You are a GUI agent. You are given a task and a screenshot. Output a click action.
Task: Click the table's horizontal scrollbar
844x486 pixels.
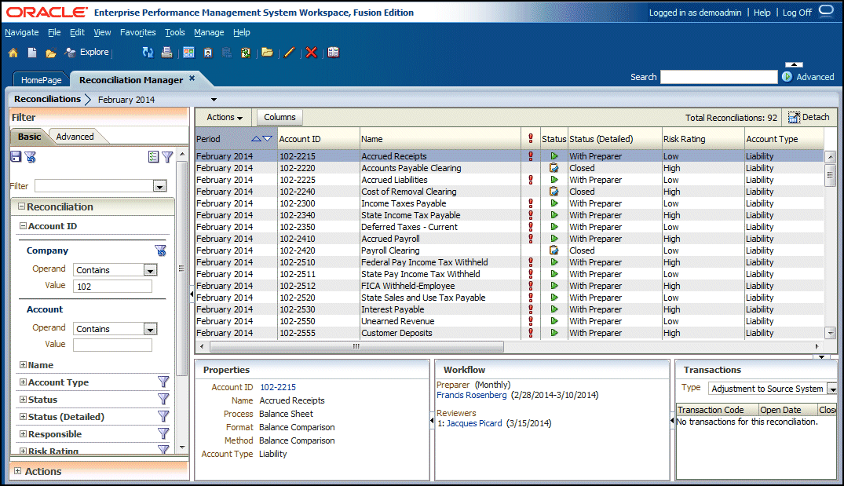coord(355,346)
